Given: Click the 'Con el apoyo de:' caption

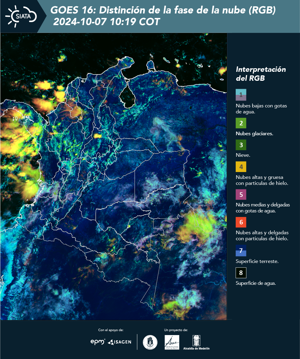Looking at the screenshot, I should click(x=111, y=330).
